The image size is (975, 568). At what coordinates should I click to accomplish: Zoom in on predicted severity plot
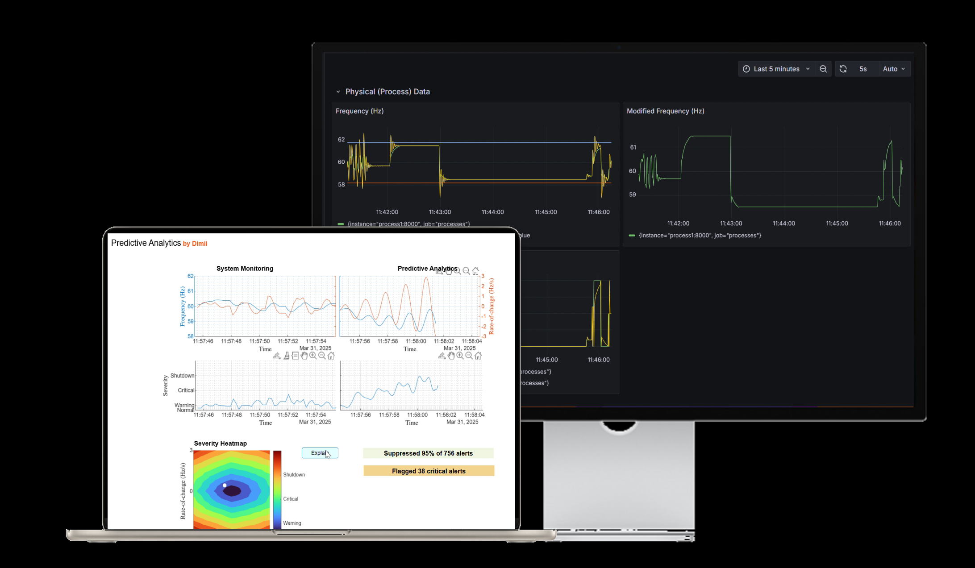[x=460, y=356]
